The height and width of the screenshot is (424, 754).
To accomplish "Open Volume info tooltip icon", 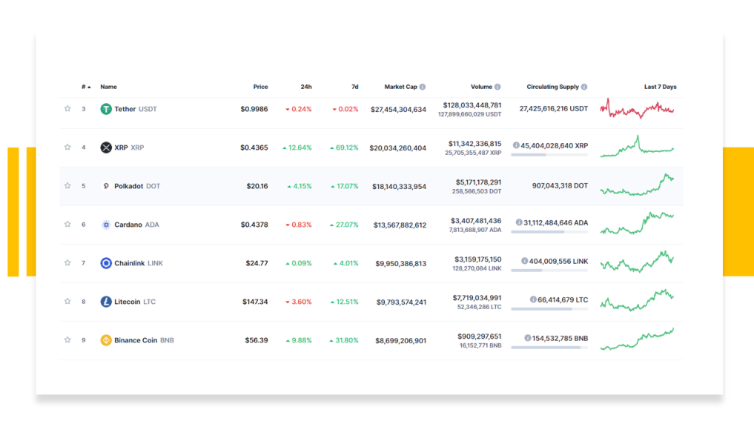I will click(497, 87).
